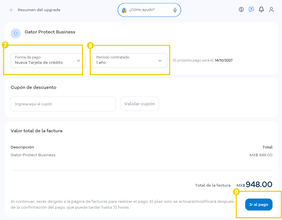Click the MX$ 948.00 line item amount

tap(261, 155)
